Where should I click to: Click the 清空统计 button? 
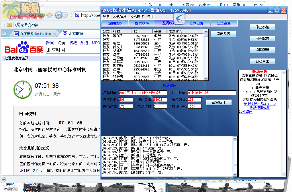tap(219, 102)
